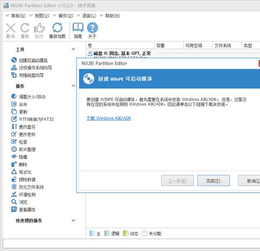
Task: Click the 检查 check icon
Action: click(x=14, y=142)
